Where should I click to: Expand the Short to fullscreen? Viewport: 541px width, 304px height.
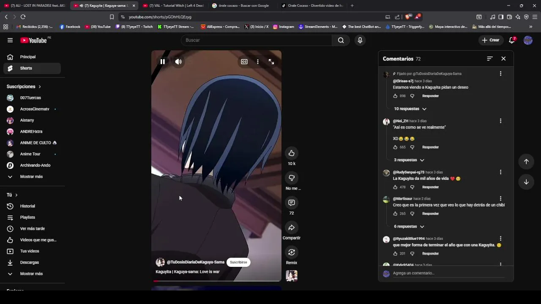coord(271,62)
